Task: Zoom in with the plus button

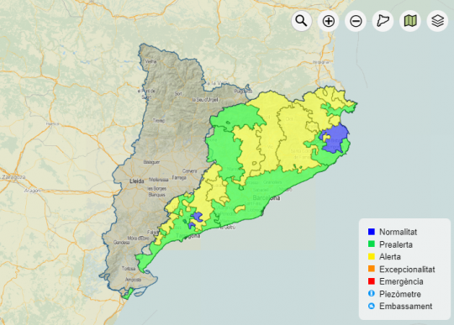Action: point(329,21)
